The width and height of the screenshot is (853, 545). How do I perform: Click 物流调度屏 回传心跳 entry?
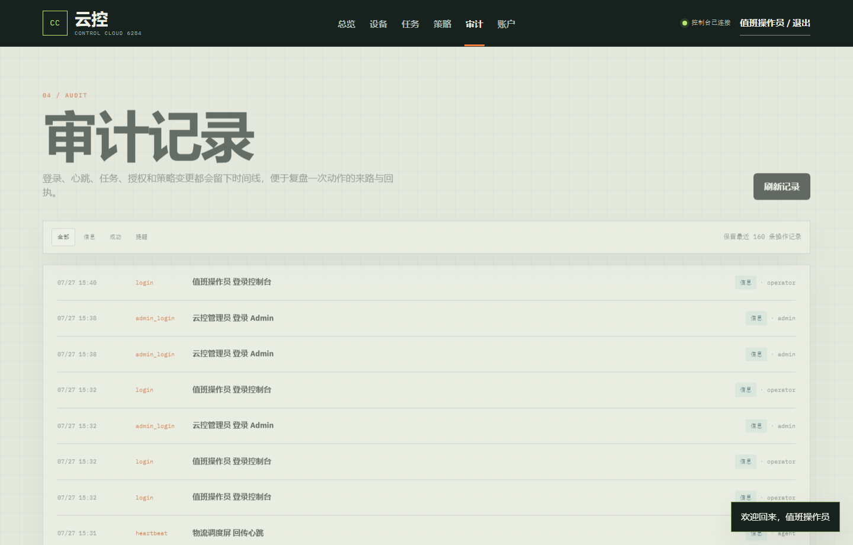coord(228,533)
